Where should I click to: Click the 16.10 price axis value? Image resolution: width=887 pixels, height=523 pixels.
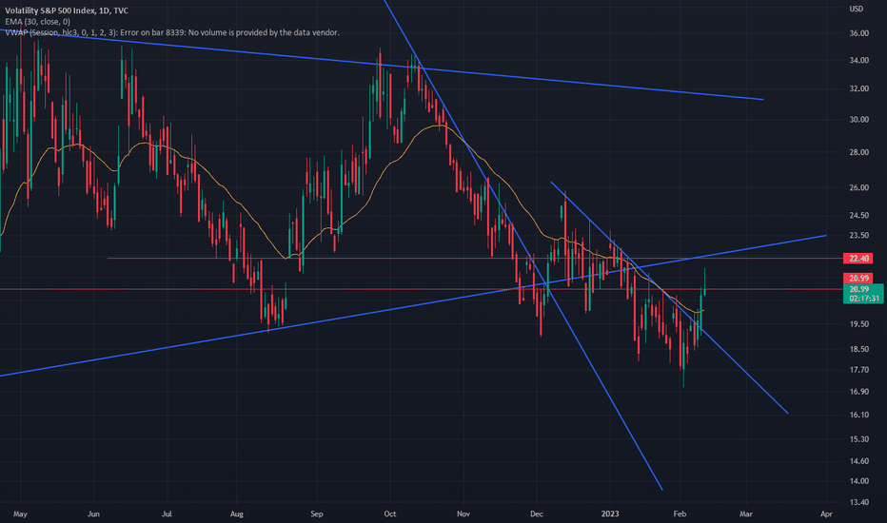pyautogui.click(x=858, y=415)
